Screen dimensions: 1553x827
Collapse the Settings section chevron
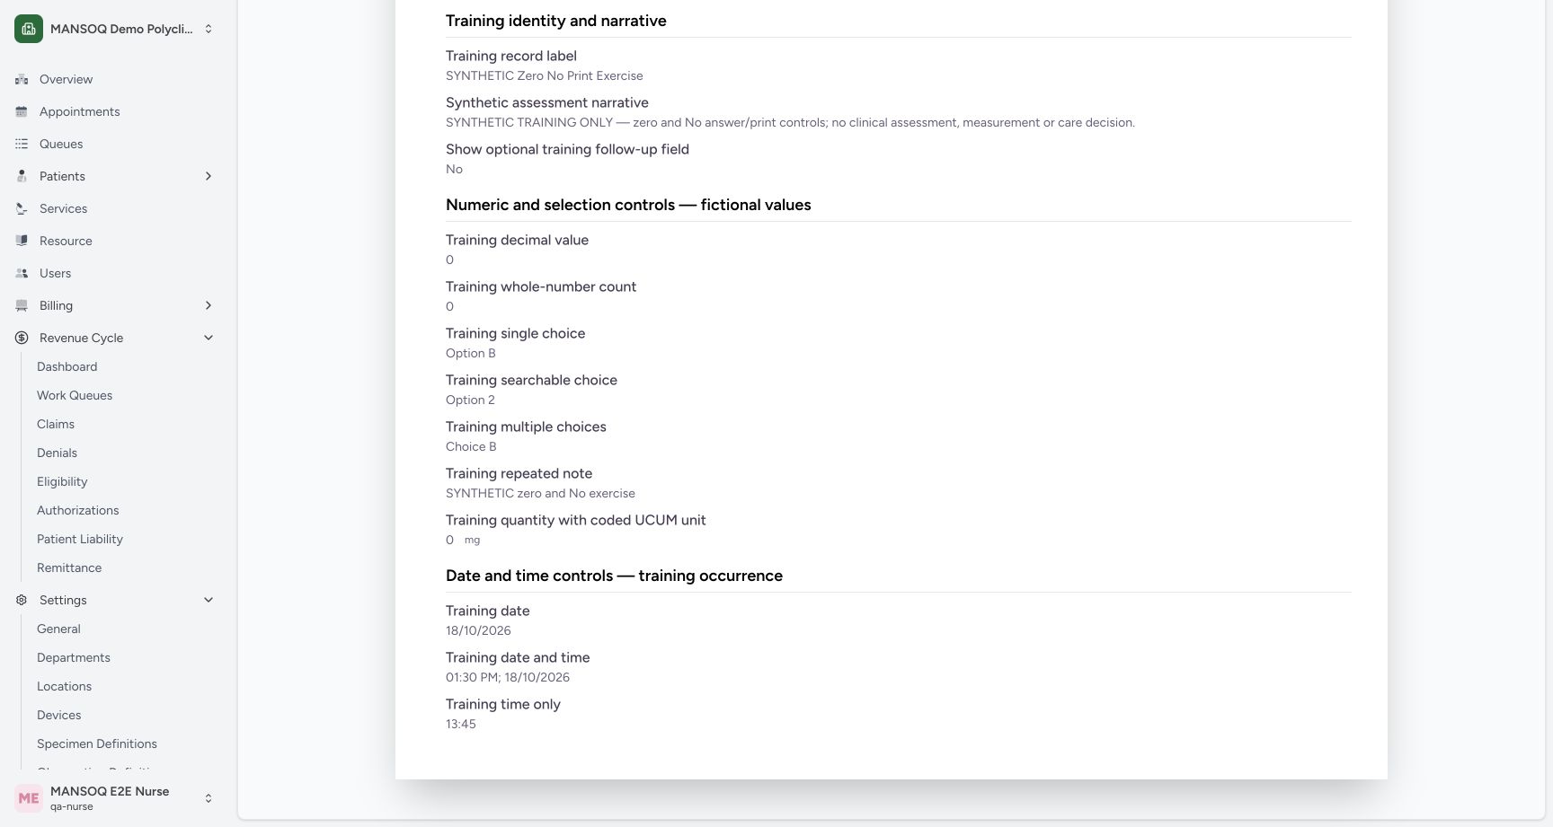[x=209, y=600]
